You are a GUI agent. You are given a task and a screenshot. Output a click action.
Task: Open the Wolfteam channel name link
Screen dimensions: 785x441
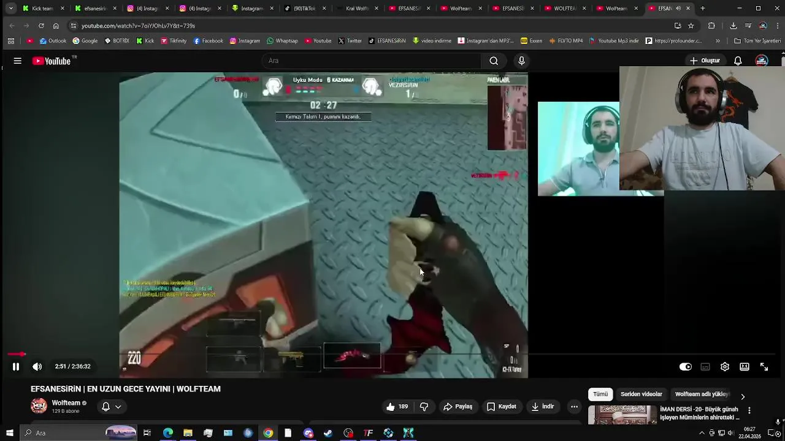click(66, 402)
